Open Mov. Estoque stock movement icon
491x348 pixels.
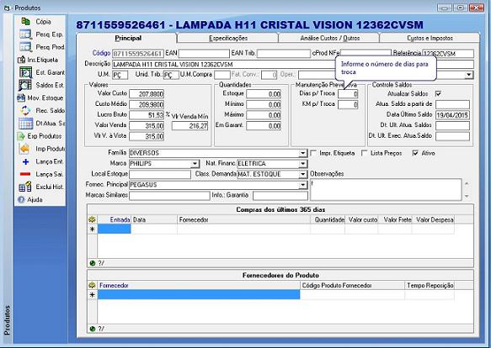pyautogui.click(x=21, y=98)
